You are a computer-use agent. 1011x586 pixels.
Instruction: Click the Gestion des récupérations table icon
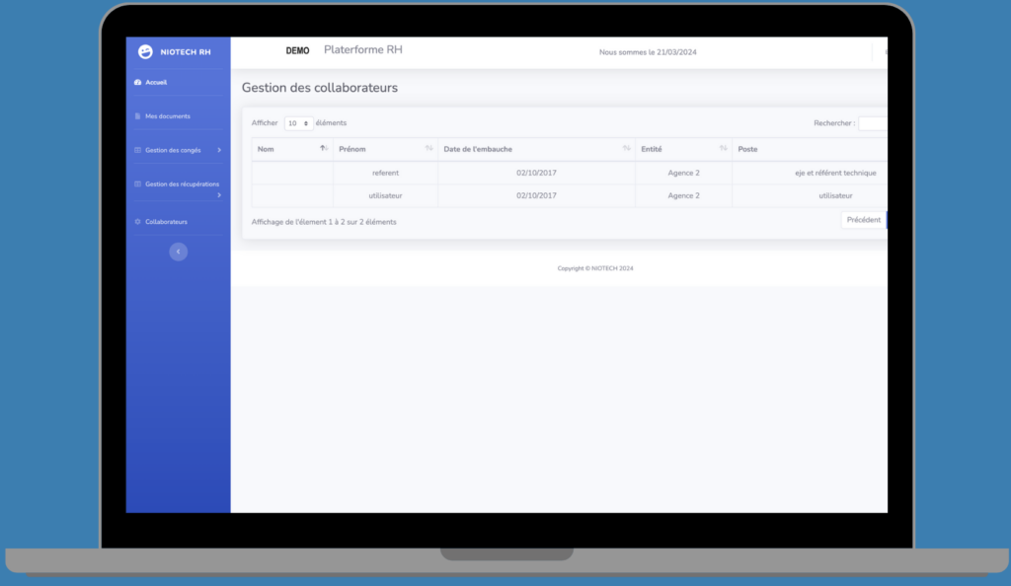click(x=137, y=183)
